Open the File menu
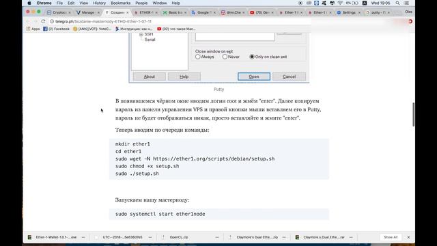The image size is (437, 246). [x=59, y=3]
